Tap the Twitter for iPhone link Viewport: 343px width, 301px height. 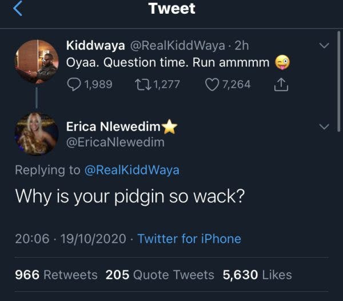point(189,239)
